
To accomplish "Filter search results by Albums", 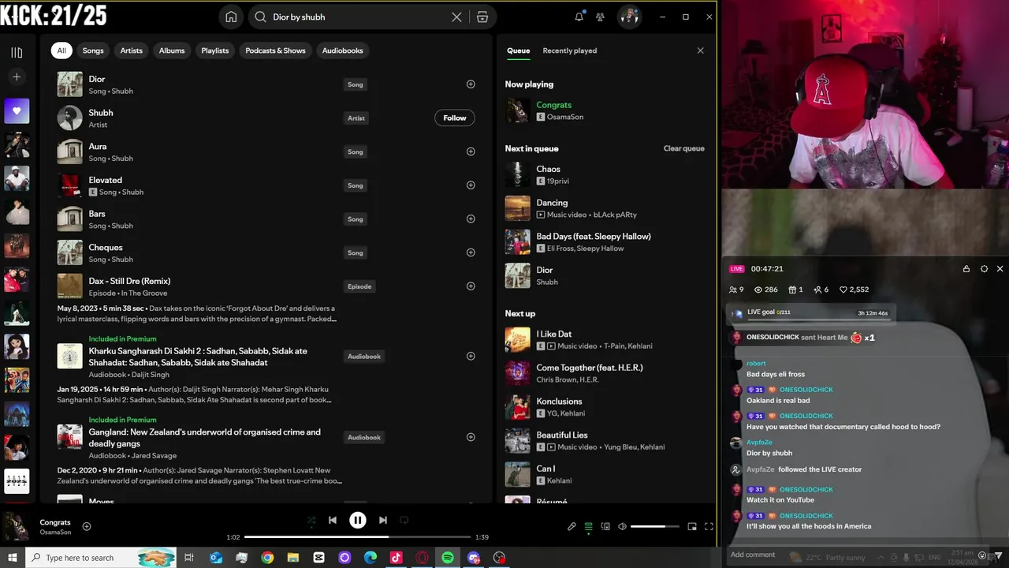I will coord(172,50).
